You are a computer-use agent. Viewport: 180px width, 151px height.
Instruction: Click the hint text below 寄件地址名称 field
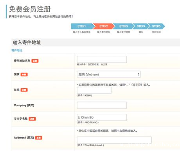click(x=92, y=64)
